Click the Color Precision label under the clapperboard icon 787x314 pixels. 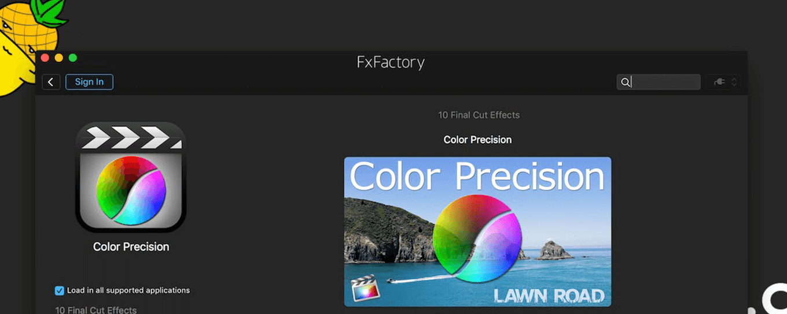coord(131,246)
